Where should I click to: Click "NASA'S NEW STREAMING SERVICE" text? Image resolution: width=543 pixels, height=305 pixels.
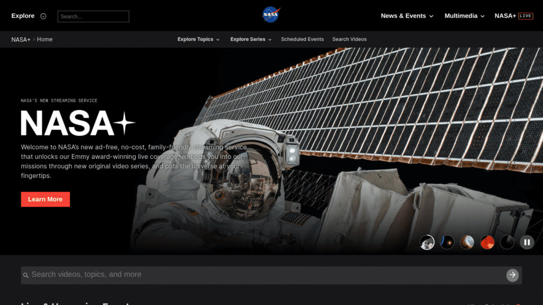pyautogui.click(x=59, y=101)
